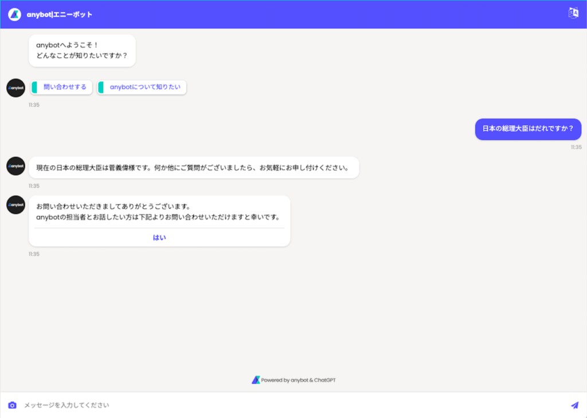This screenshot has height=418, width=587.
Task: Click the anybotへようこそ welcome message bubble
Action: click(x=82, y=50)
